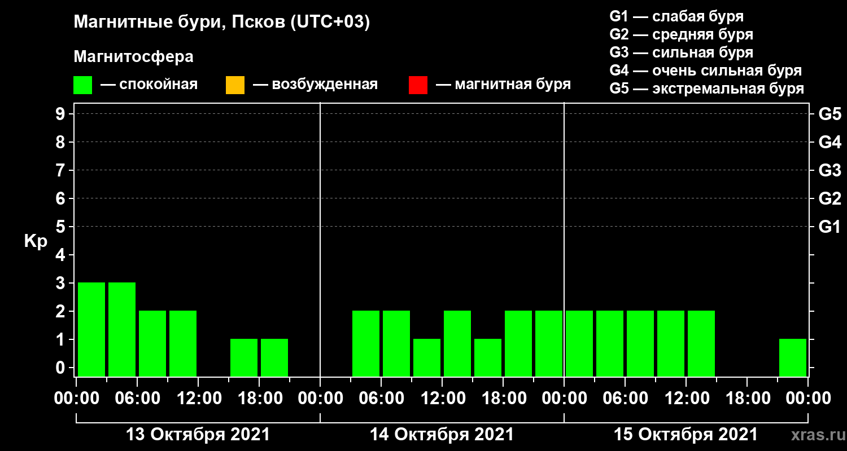Image resolution: width=847 pixels, height=451 pixels.
Task: Click the Kp 1 bar before 12:00 on 14 October
Action: 427,357
